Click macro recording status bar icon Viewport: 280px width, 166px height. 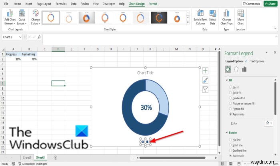pos(13,164)
